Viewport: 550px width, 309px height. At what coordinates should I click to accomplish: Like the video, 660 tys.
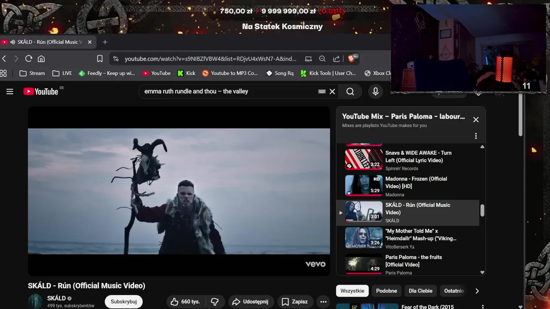pyautogui.click(x=185, y=302)
